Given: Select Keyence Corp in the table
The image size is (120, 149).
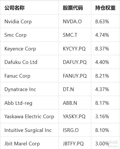Looking at the screenshot, I should point(20,49).
